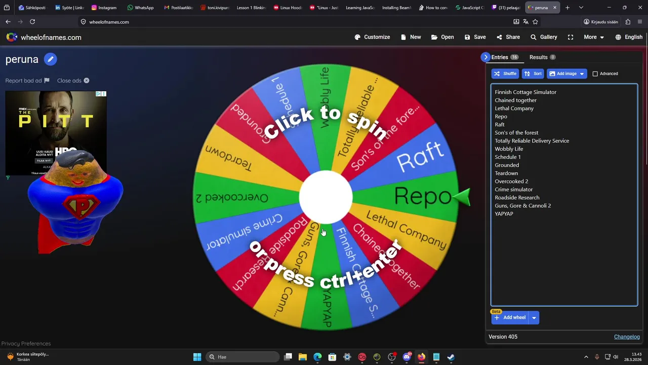Open File Explorer from the taskbar
Image resolution: width=648 pixels, height=365 pixels.
point(303,357)
